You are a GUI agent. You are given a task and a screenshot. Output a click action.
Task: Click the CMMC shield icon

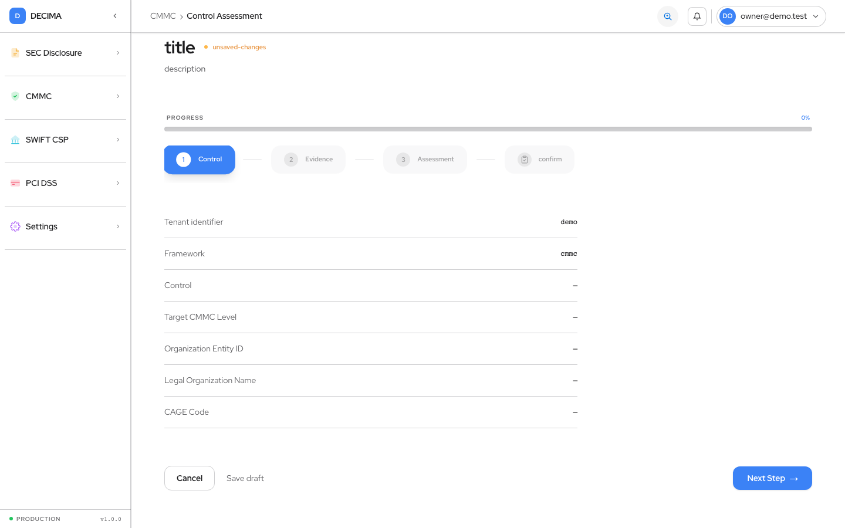point(15,96)
